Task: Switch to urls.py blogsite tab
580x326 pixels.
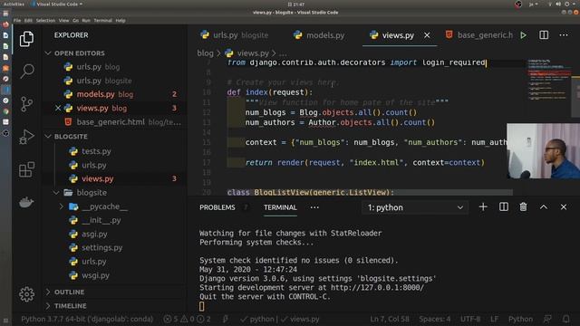Action: coord(234,35)
